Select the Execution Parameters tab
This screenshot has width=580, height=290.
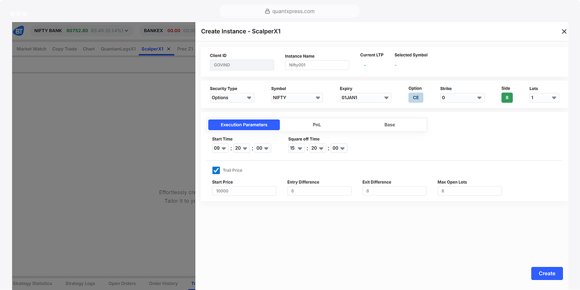pos(244,125)
